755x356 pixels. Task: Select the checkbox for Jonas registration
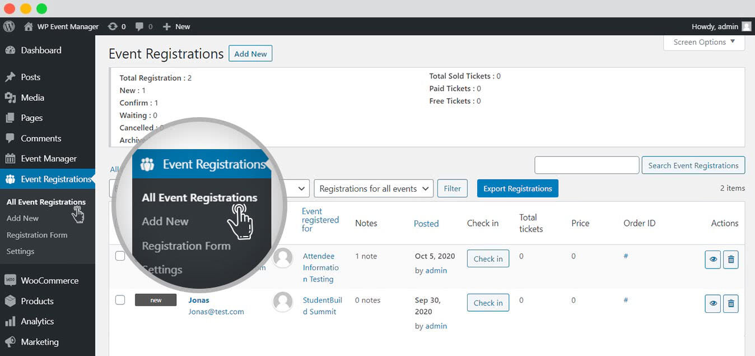(120, 300)
